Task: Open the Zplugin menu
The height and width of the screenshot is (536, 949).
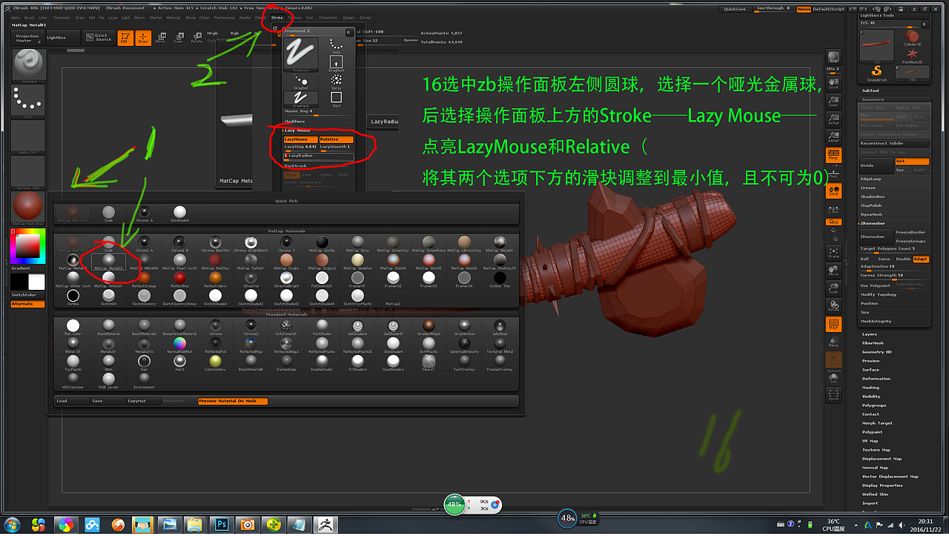Action: click(348, 17)
